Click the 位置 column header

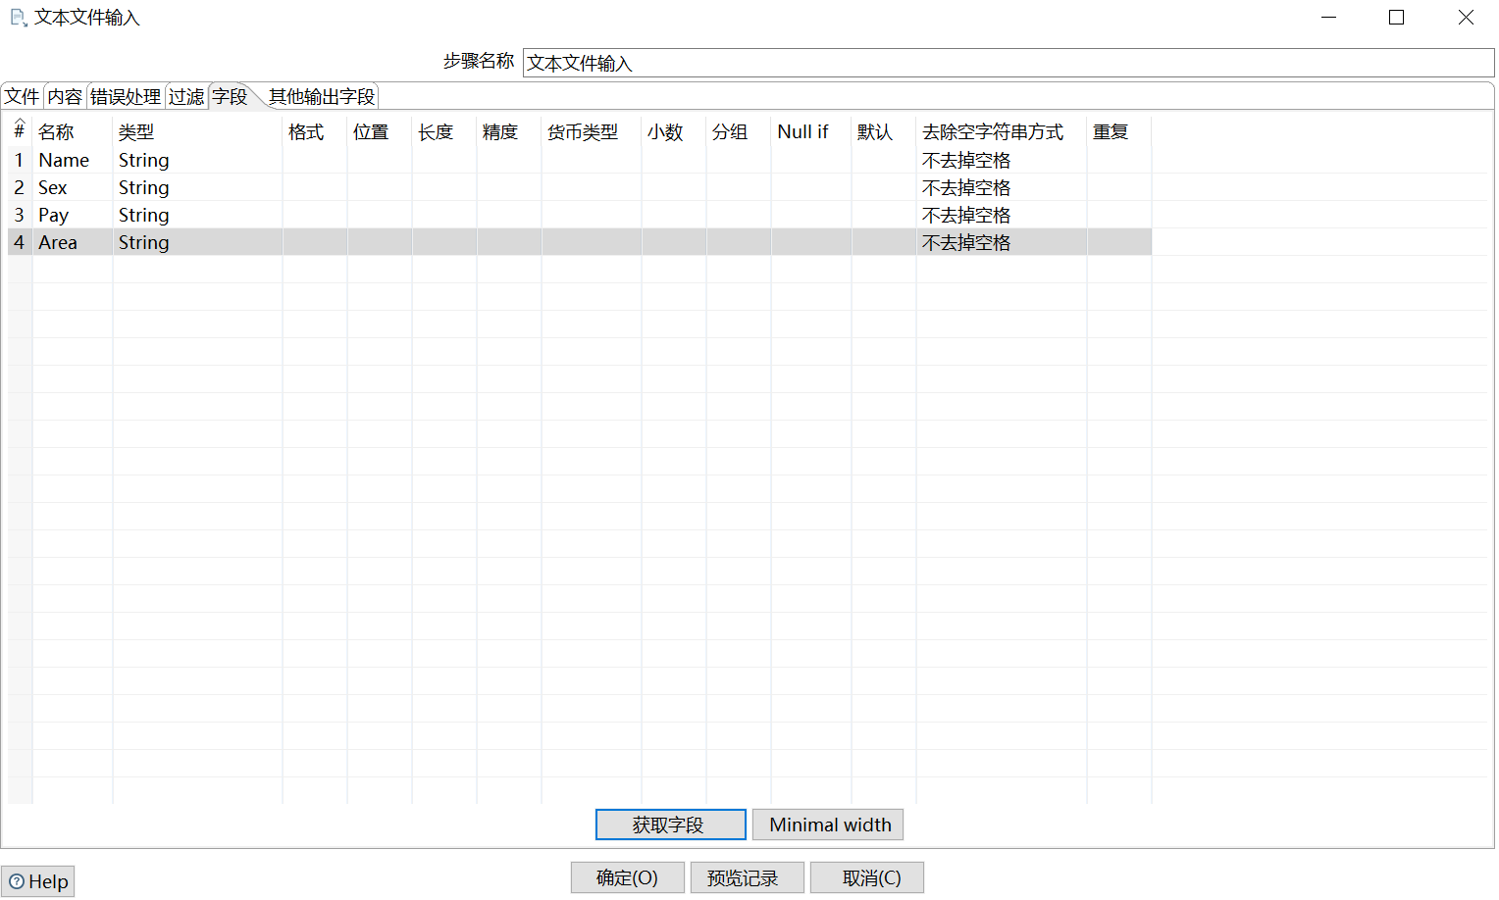380,131
